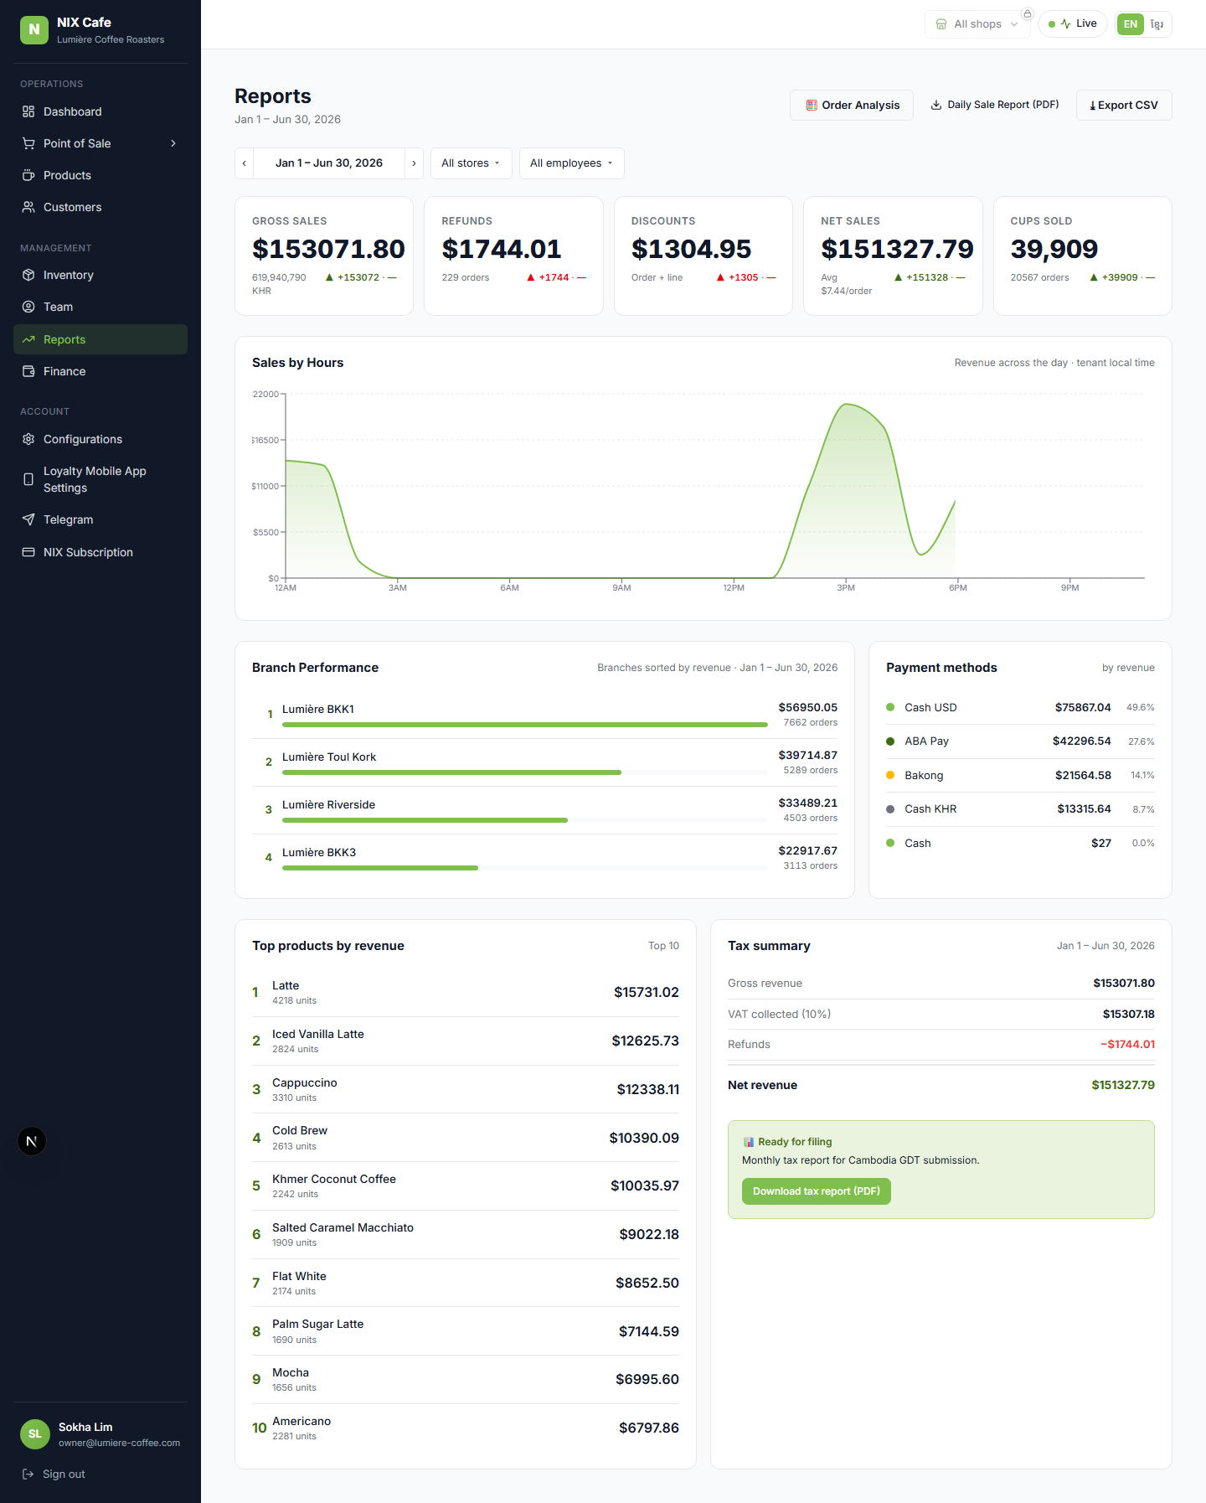1206x1503 pixels.
Task: Open the All employees filter dropdown
Action: (x=571, y=163)
